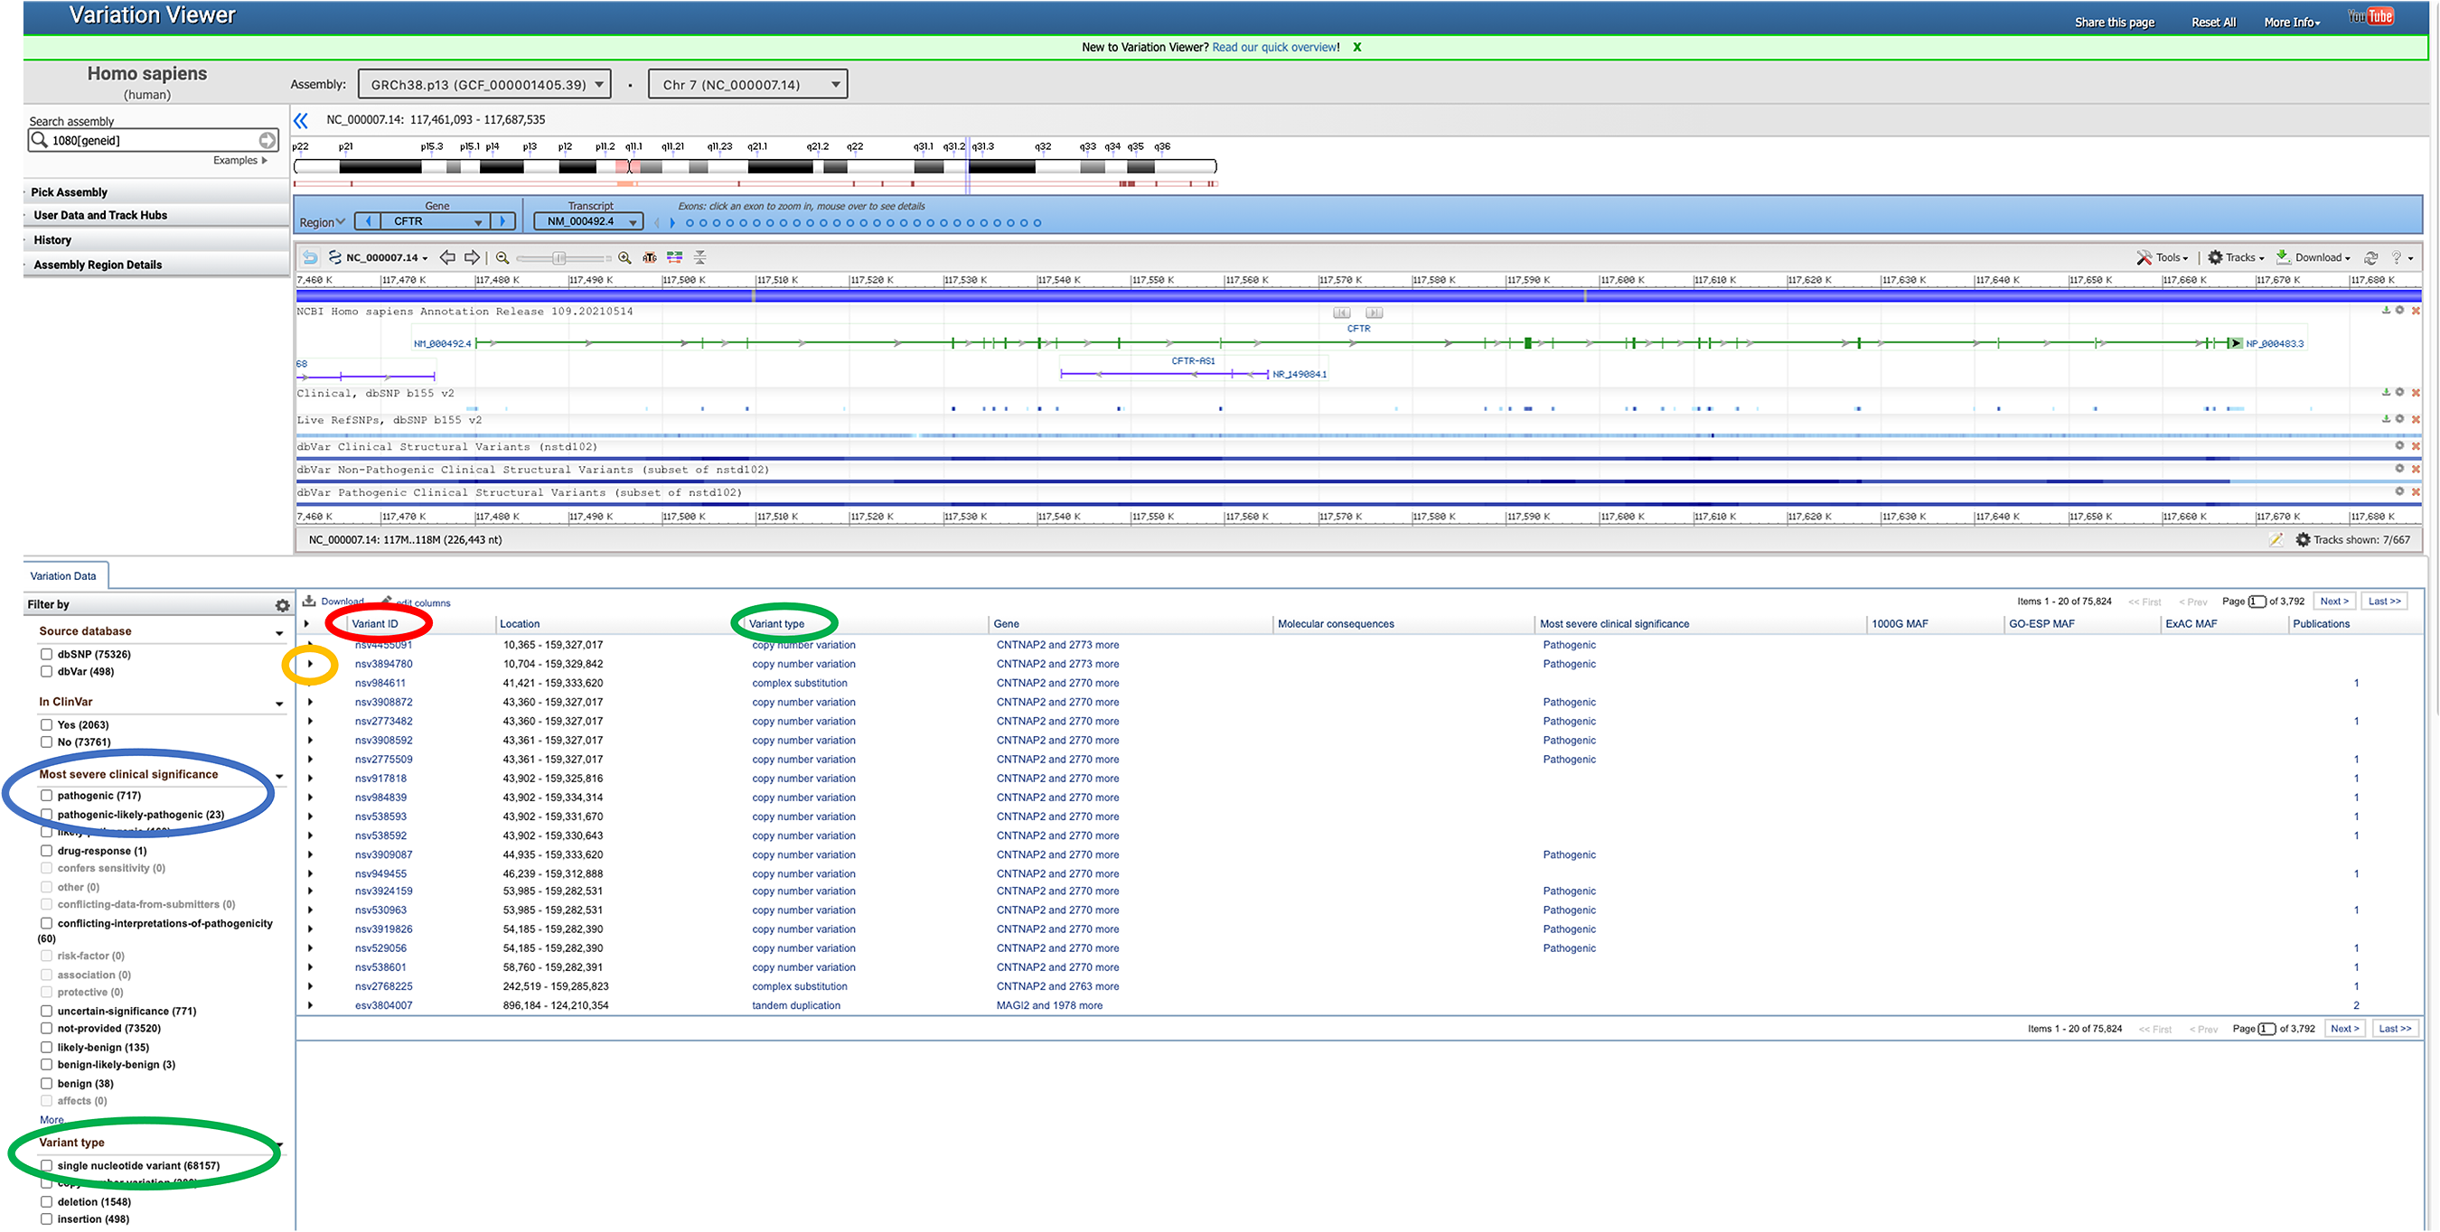The image size is (2440, 1232).
Task: Collapse the Source database filter section
Action: (279, 633)
